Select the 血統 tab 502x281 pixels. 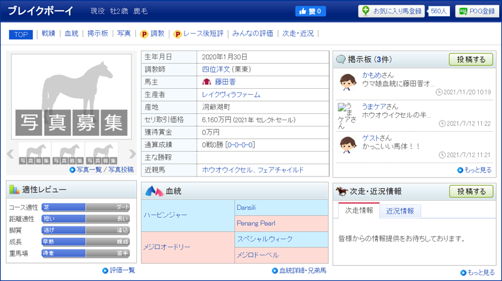pyautogui.click(x=71, y=33)
